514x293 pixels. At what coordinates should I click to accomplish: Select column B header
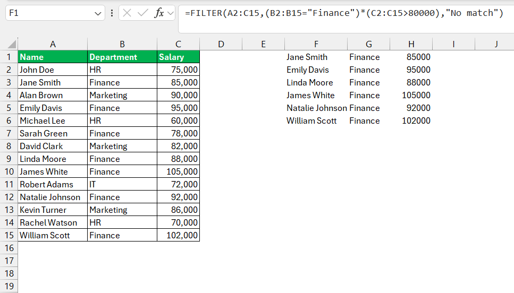click(x=122, y=44)
